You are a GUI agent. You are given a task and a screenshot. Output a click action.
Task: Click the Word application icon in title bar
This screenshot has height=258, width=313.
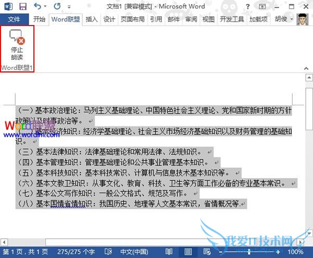click(x=8, y=6)
